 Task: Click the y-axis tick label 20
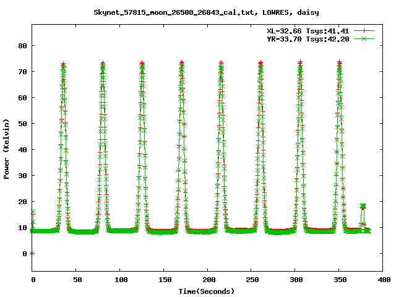(22, 202)
